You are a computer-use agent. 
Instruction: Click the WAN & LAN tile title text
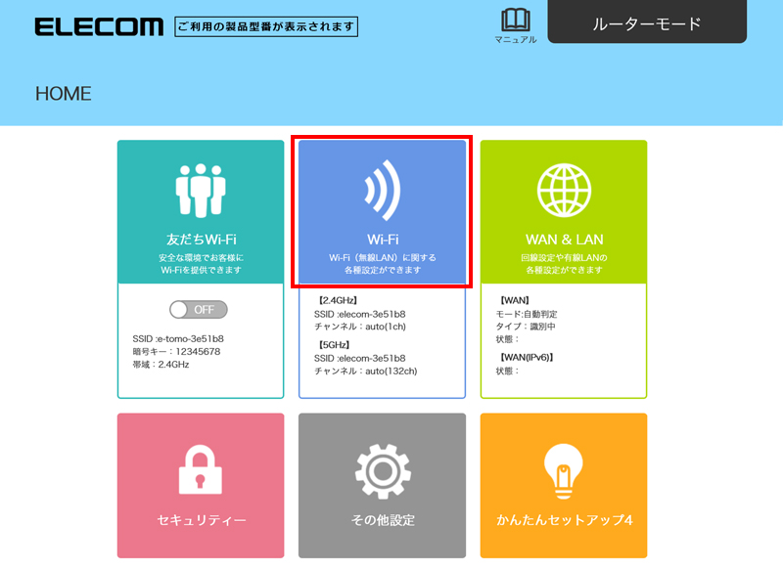click(565, 240)
